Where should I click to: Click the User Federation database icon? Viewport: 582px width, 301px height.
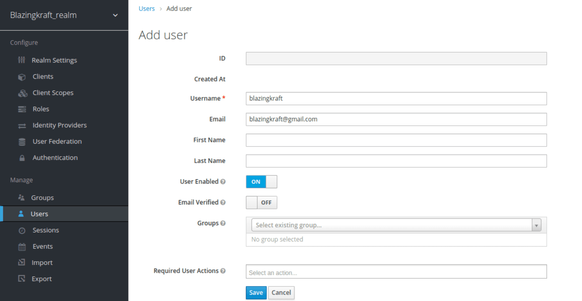pos(22,142)
